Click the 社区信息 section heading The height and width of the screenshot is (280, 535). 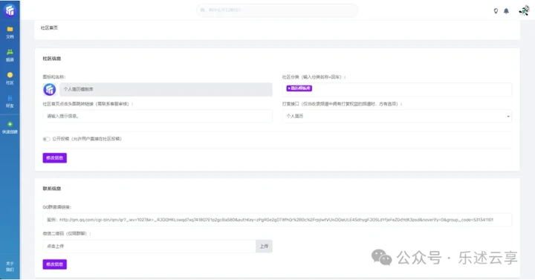pyautogui.click(x=52, y=59)
